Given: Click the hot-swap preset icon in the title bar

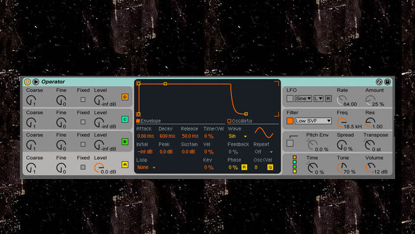Looking at the screenshot, I should point(379,81).
